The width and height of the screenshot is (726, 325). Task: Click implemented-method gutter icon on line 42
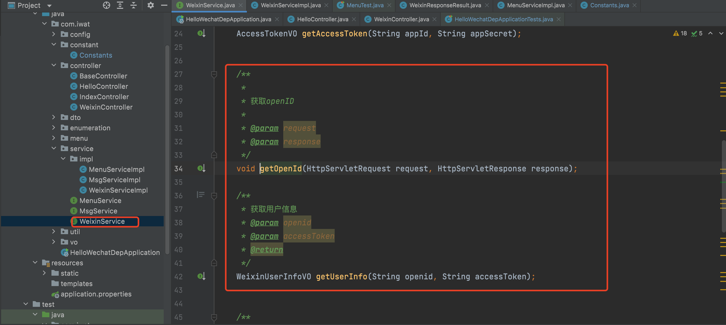point(201,276)
